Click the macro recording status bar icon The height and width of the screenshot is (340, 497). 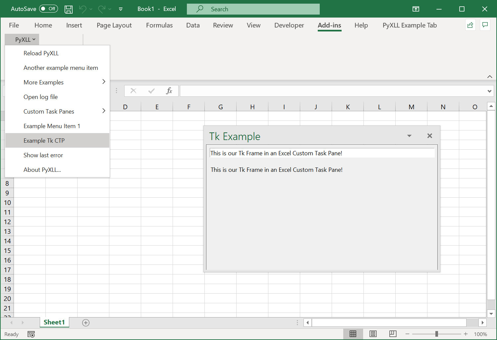tap(31, 334)
